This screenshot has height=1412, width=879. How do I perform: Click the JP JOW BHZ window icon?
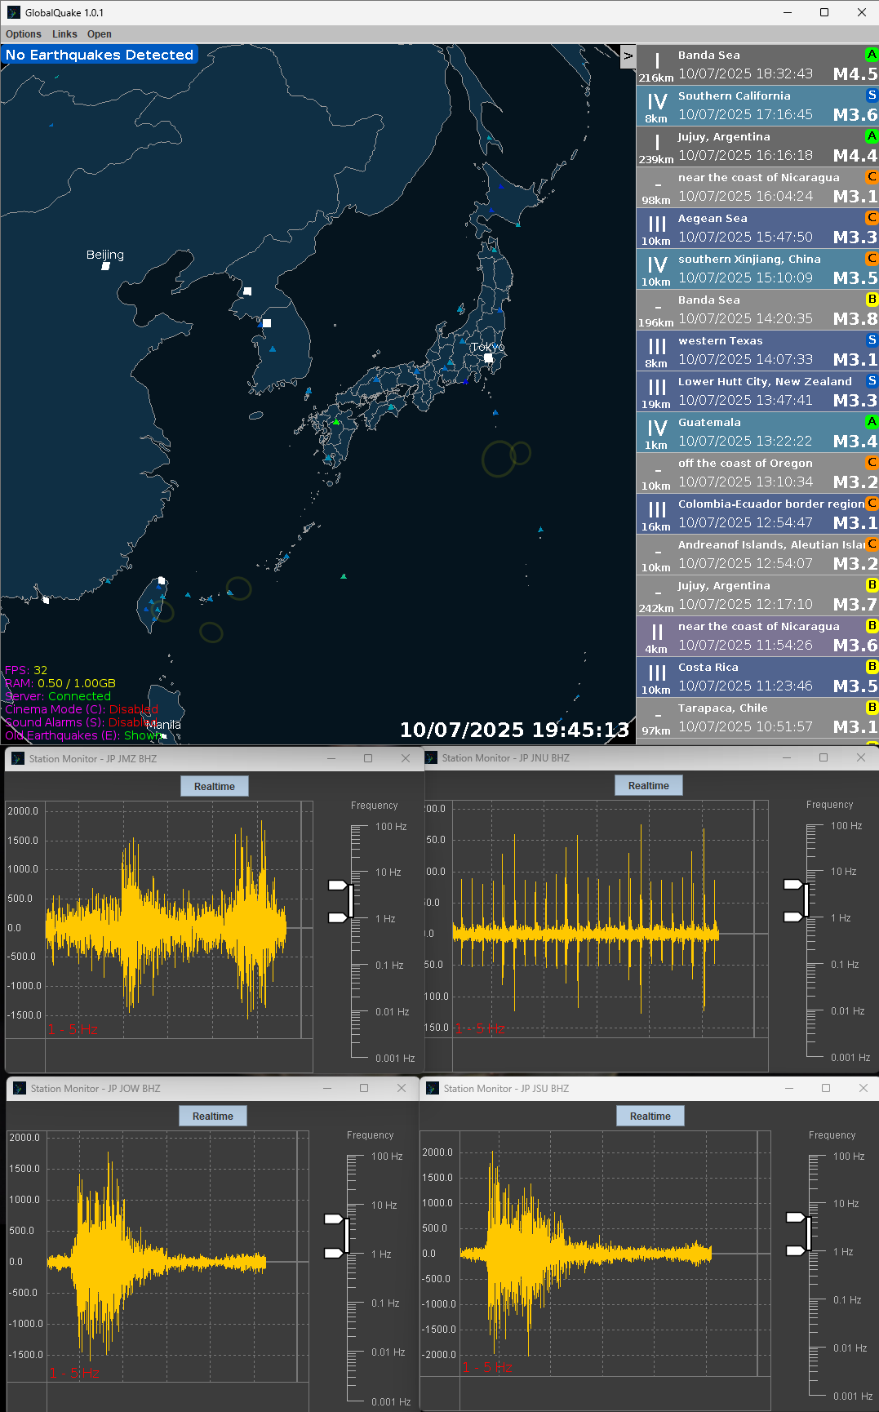click(20, 1088)
